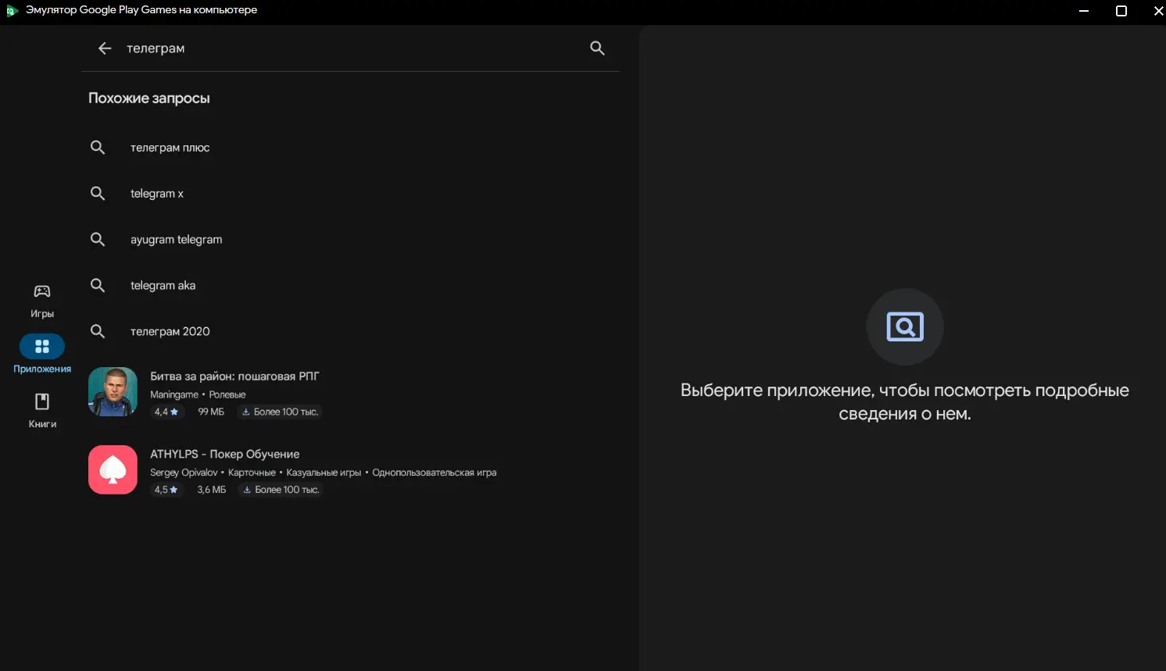Screen dimensions: 1166x671
Task: Click the 'Похожие запросы' heading
Action: tap(148, 98)
